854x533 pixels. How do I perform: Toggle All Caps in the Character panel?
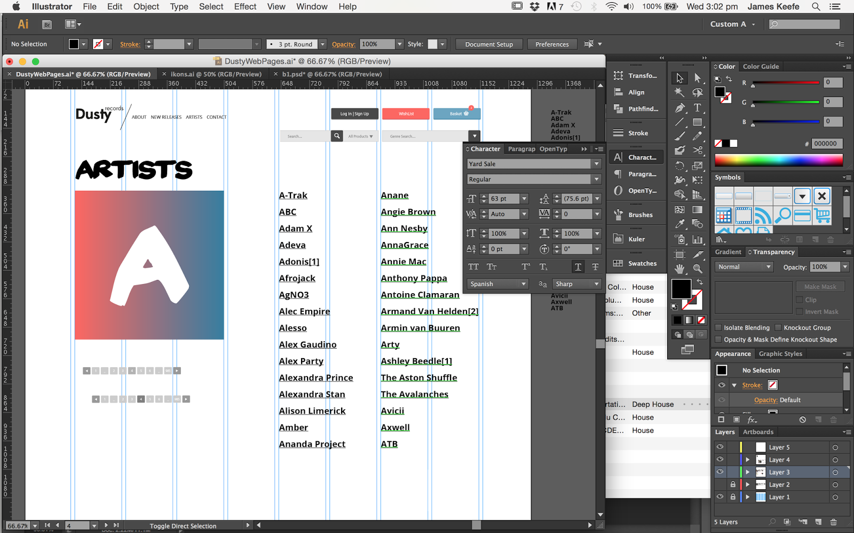tap(473, 266)
